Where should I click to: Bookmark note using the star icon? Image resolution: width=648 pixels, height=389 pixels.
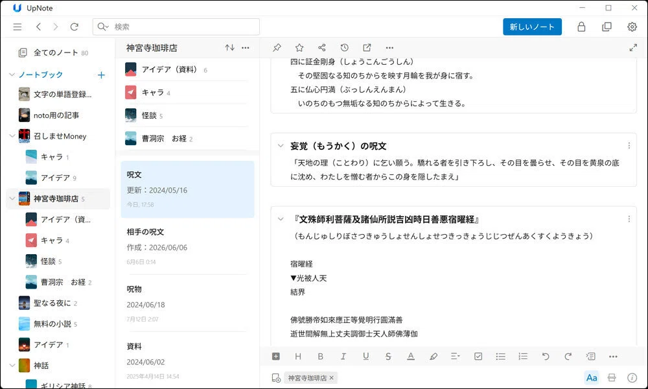click(299, 47)
